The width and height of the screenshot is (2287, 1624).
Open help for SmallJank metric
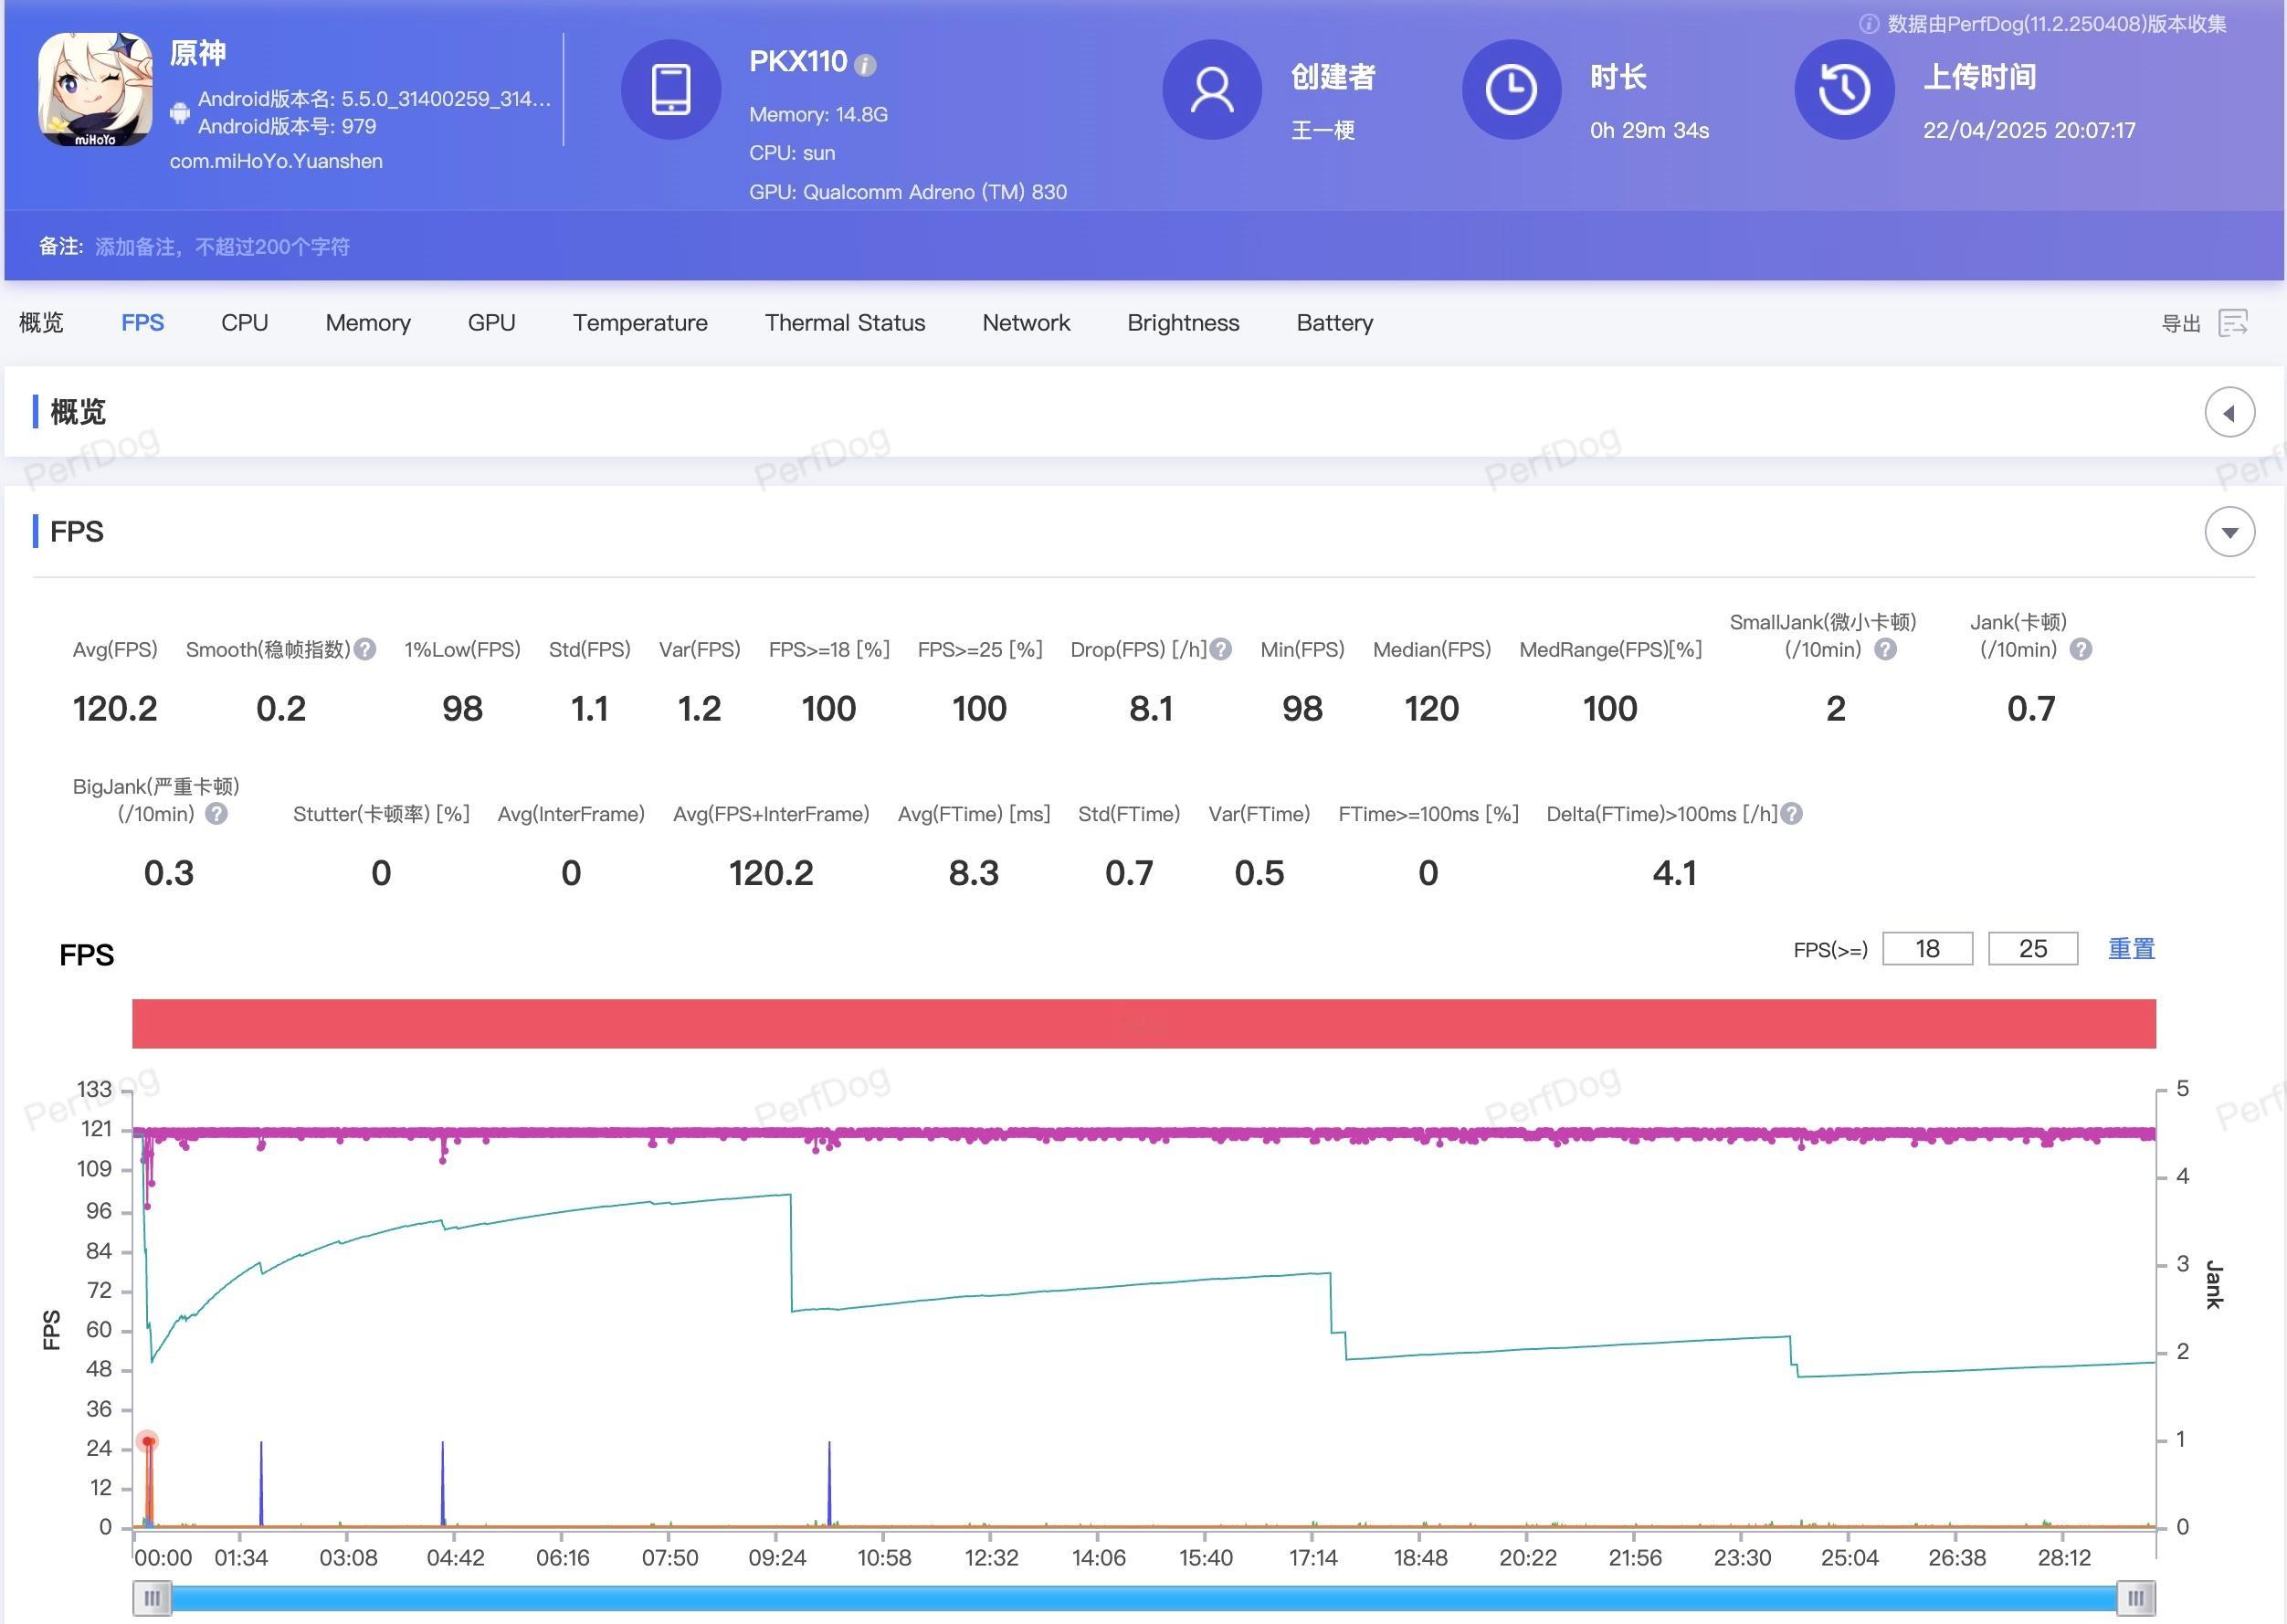(x=1885, y=649)
